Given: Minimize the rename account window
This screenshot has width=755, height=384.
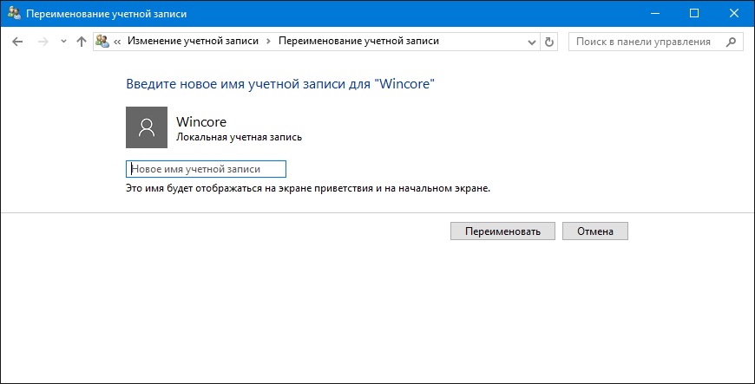Looking at the screenshot, I should point(654,14).
